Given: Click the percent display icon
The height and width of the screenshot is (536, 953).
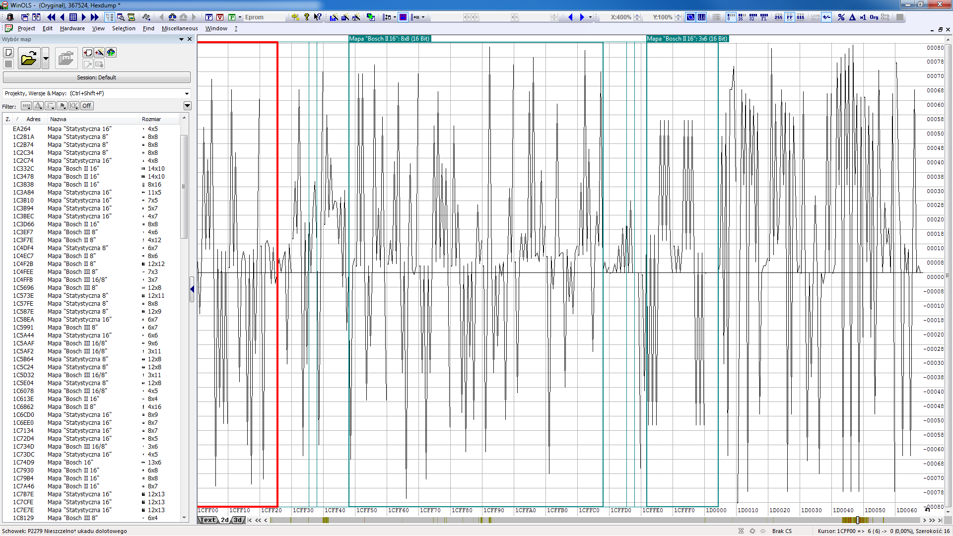Looking at the screenshot, I should [x=841, y=17].
